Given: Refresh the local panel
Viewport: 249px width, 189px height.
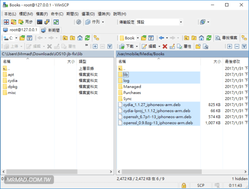Looking at the screenshot, I should (x=87, y=38).
